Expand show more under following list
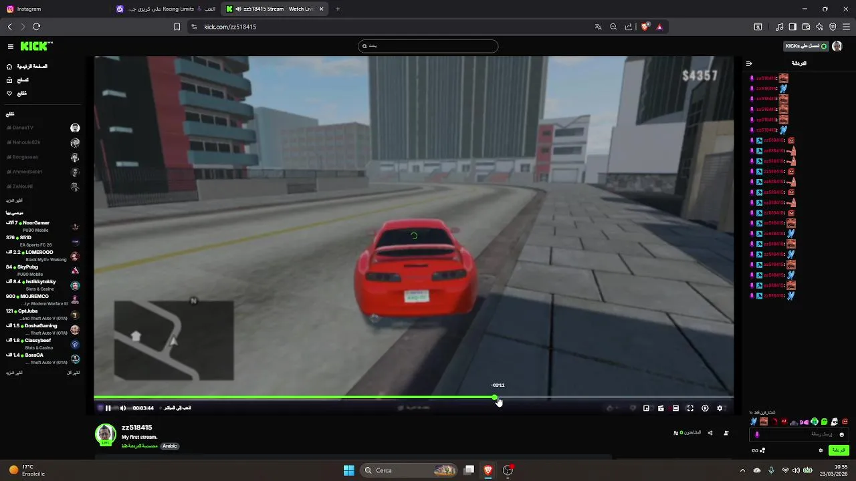 [x=14, y=200]
